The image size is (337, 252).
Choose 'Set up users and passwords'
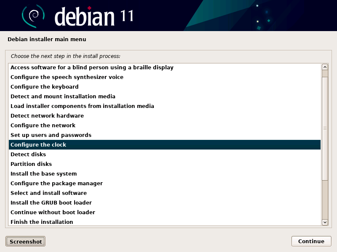pyautogui.click(x=165, y=135)
